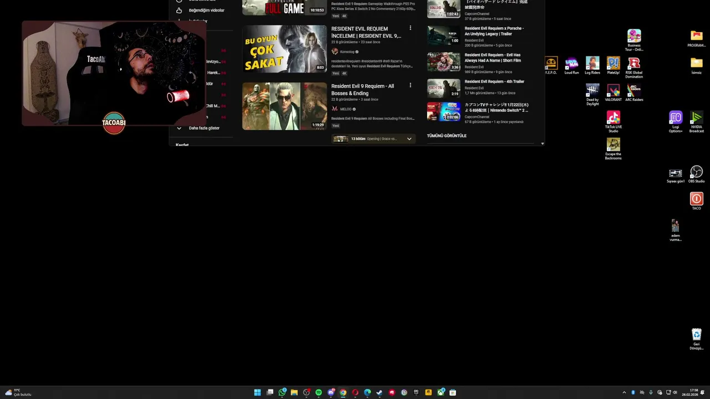Select the İsimsiz folder on desktop
710x399 pixels.
coord(697,65)
